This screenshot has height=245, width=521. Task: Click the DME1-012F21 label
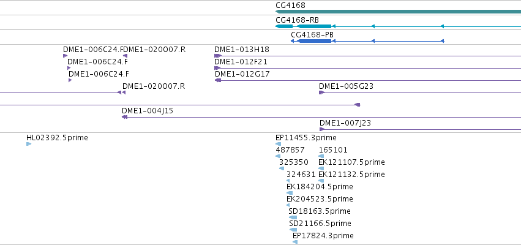point(241,62)
